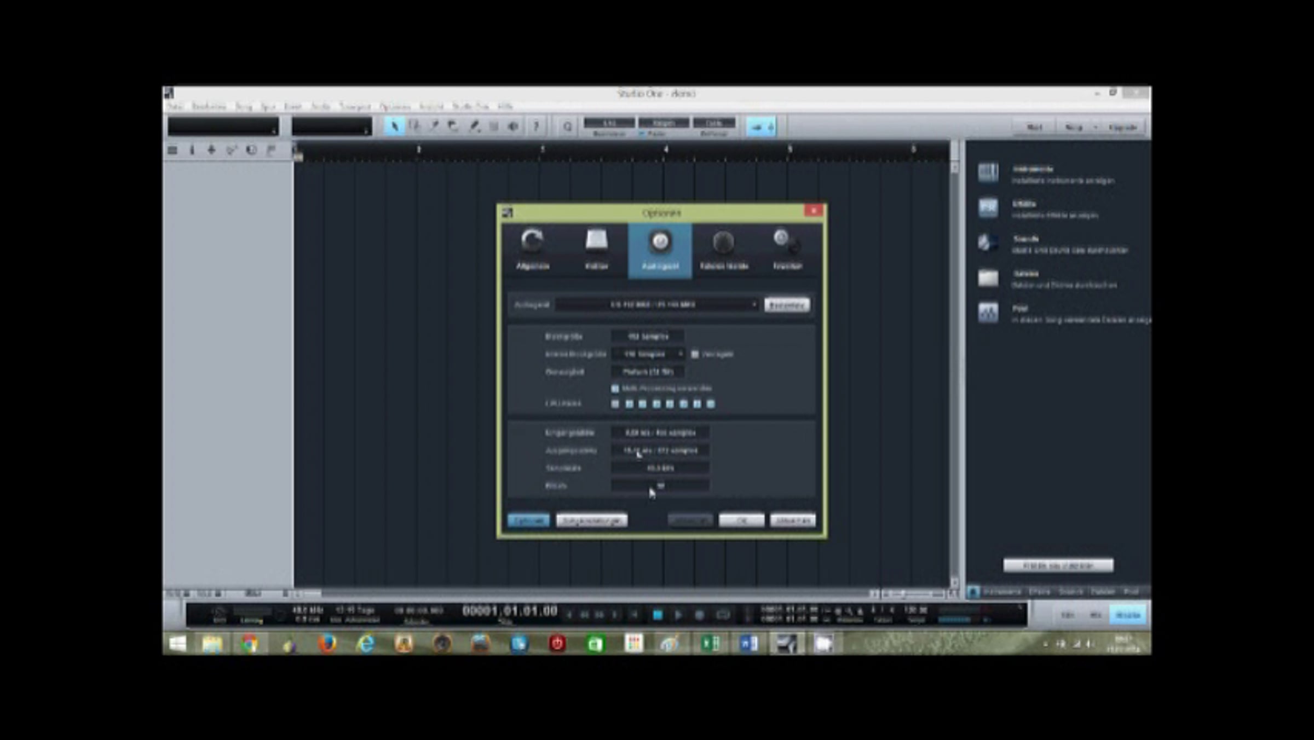
Task: Open the Pool icon in browser
Action: coord(988,313)
